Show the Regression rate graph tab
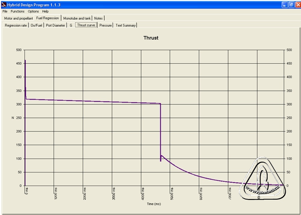The image size is (301, 215). [x=16, y=26]
